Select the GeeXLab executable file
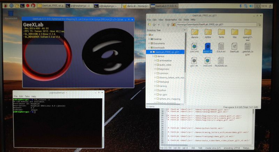 coord(234,48)
